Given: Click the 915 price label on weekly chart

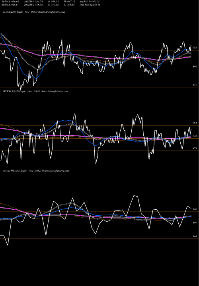Looking at the screenshot, I should [195, 136].
